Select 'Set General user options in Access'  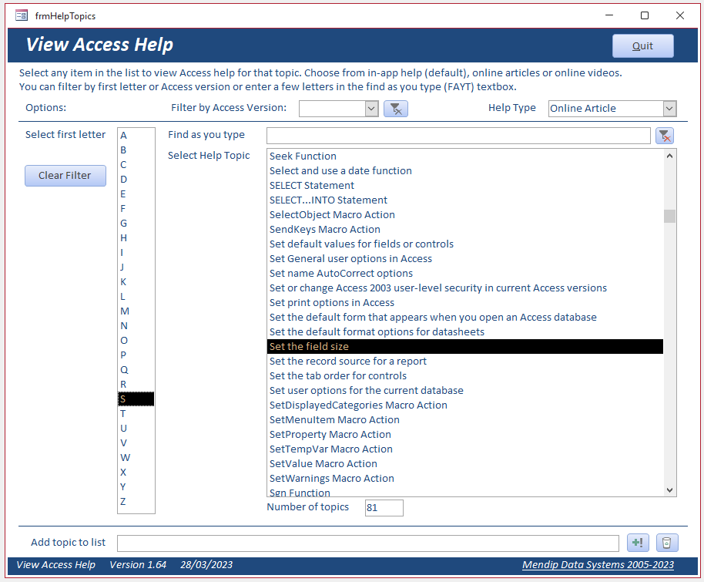pyautogui.click(x=465, y=258)
